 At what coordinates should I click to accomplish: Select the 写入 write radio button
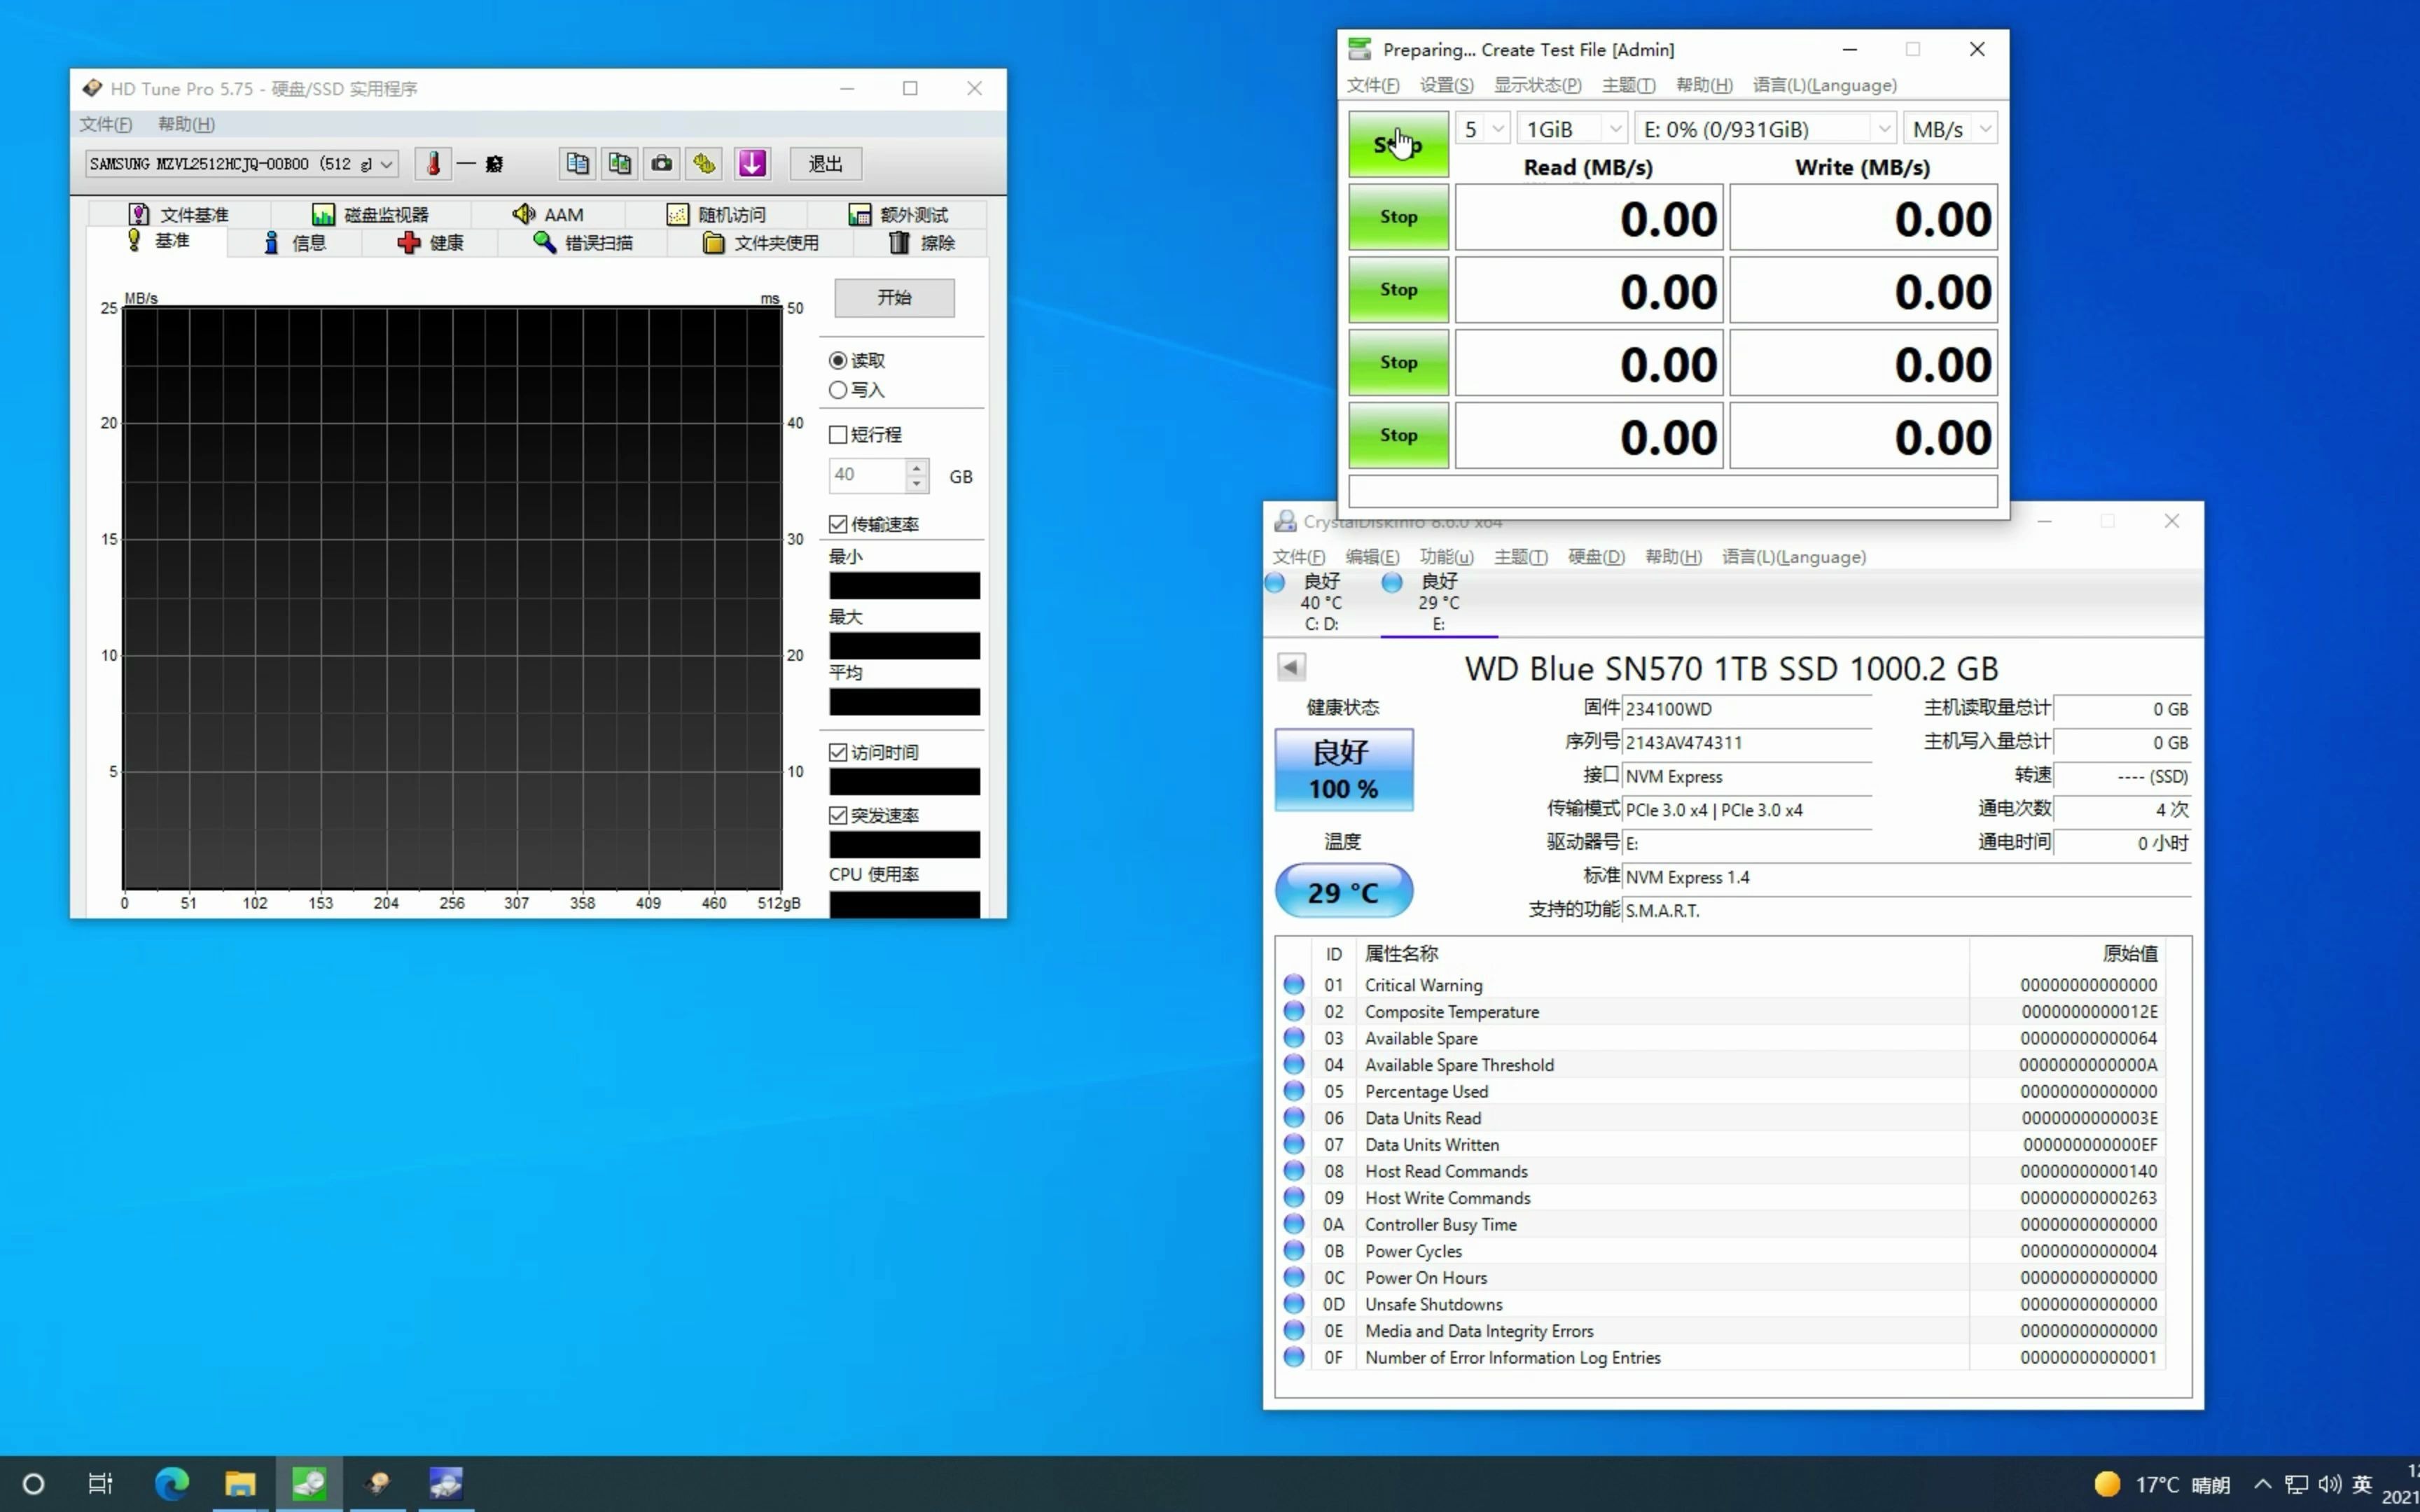838,390
